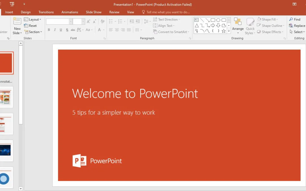Toggle Center paragraph alignment
Screen dimensions: 306x191
click(117, 30)
